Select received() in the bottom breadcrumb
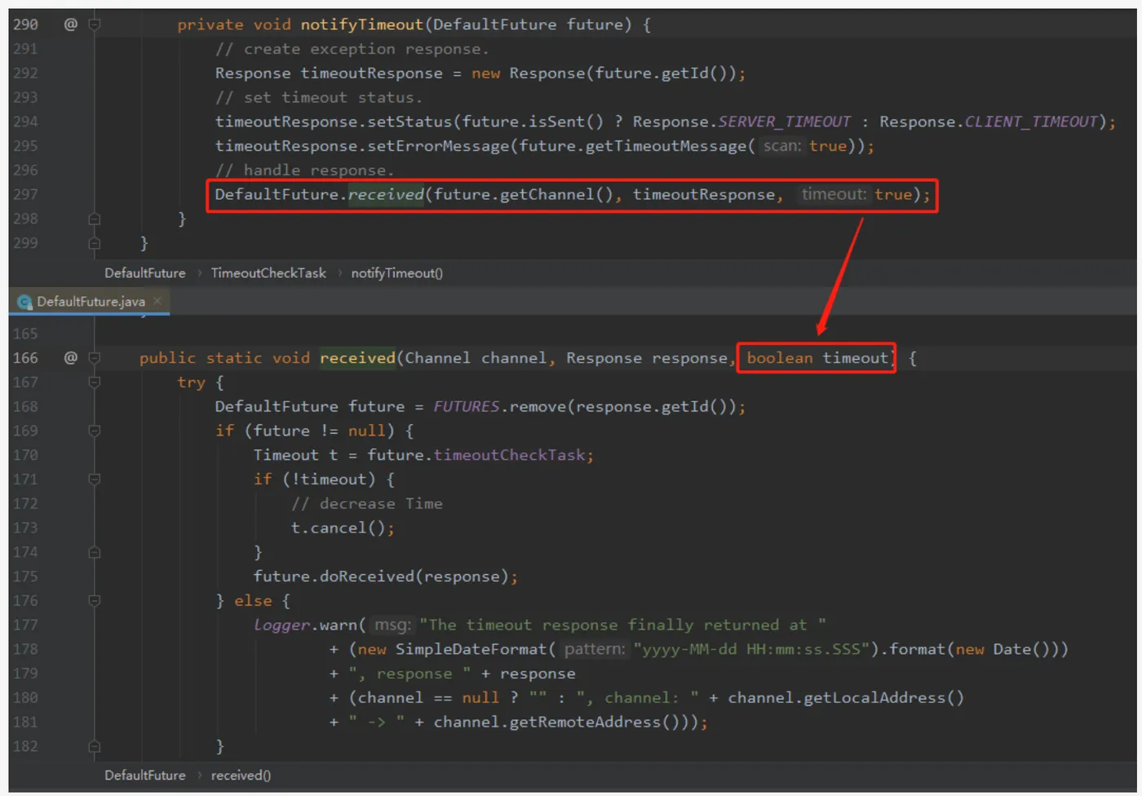 coord(241,776)
